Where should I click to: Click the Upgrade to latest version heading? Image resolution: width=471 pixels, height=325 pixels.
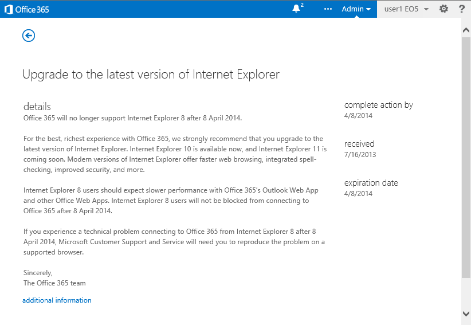(151, 75)
